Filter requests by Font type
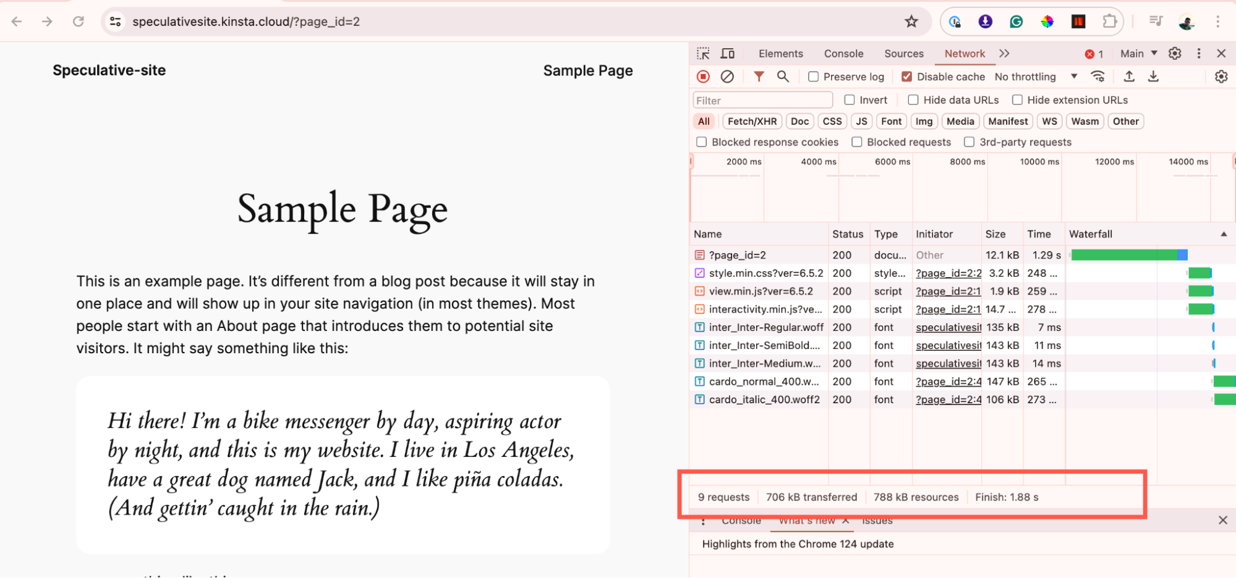This screenshot has height=578, width=1236. pos(891,121)
